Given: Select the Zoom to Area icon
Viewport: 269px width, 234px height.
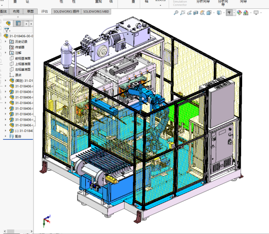Looking at the screenshot, I should tap(183, 12).
